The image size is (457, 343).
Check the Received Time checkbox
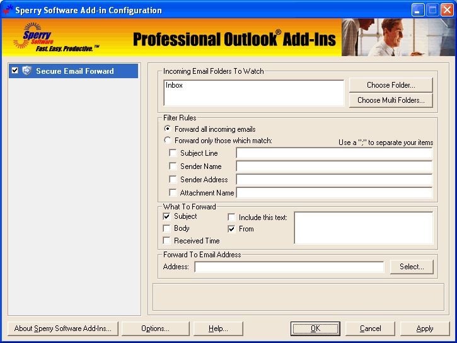[x=166, y=241]
